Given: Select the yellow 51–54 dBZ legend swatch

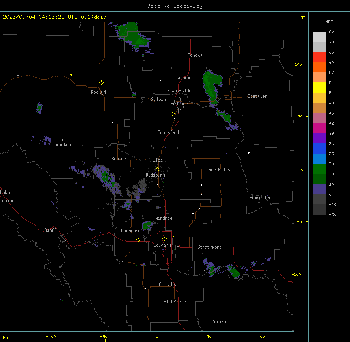Looking at the screenshot, I should [x=319, y=87].
